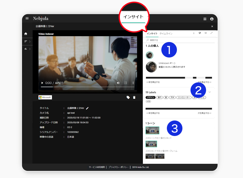Click the model value CC-2
Screen dimensions: 243x178
click(70, 127)
